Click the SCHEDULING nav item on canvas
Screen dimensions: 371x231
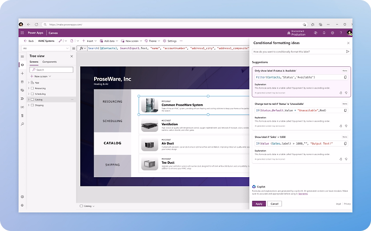click(x=112, y=121)
